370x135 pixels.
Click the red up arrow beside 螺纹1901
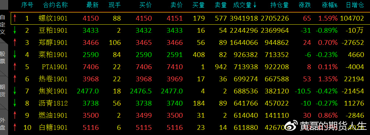coord(15,18)
